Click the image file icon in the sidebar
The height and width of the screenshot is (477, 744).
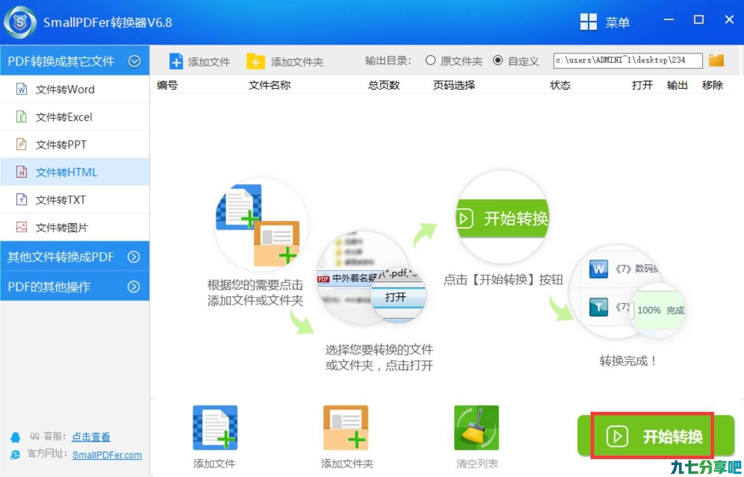point(21,227)
